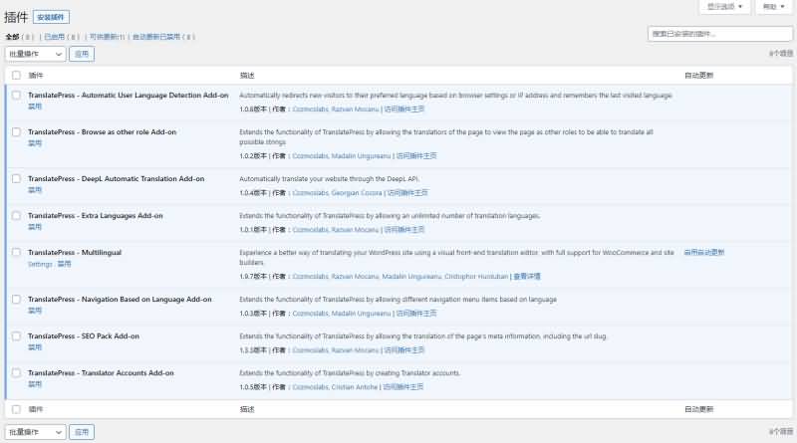Click the 描述 column header at table top
Viewport: 797px width, 443px height.
247,76
